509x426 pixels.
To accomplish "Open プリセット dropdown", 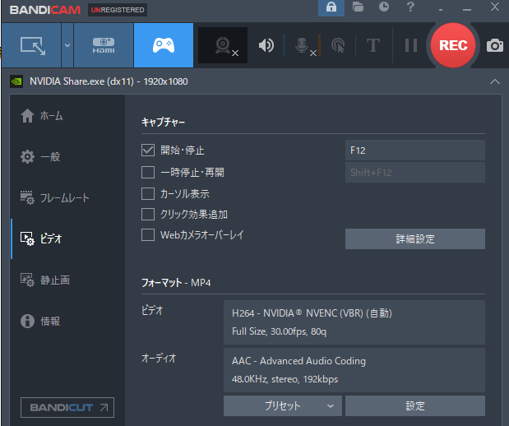I will pyautogui.click(x=282, y=405).
